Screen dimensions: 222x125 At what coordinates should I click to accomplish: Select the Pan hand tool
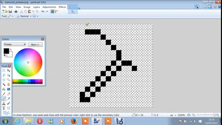coord(9,84)
